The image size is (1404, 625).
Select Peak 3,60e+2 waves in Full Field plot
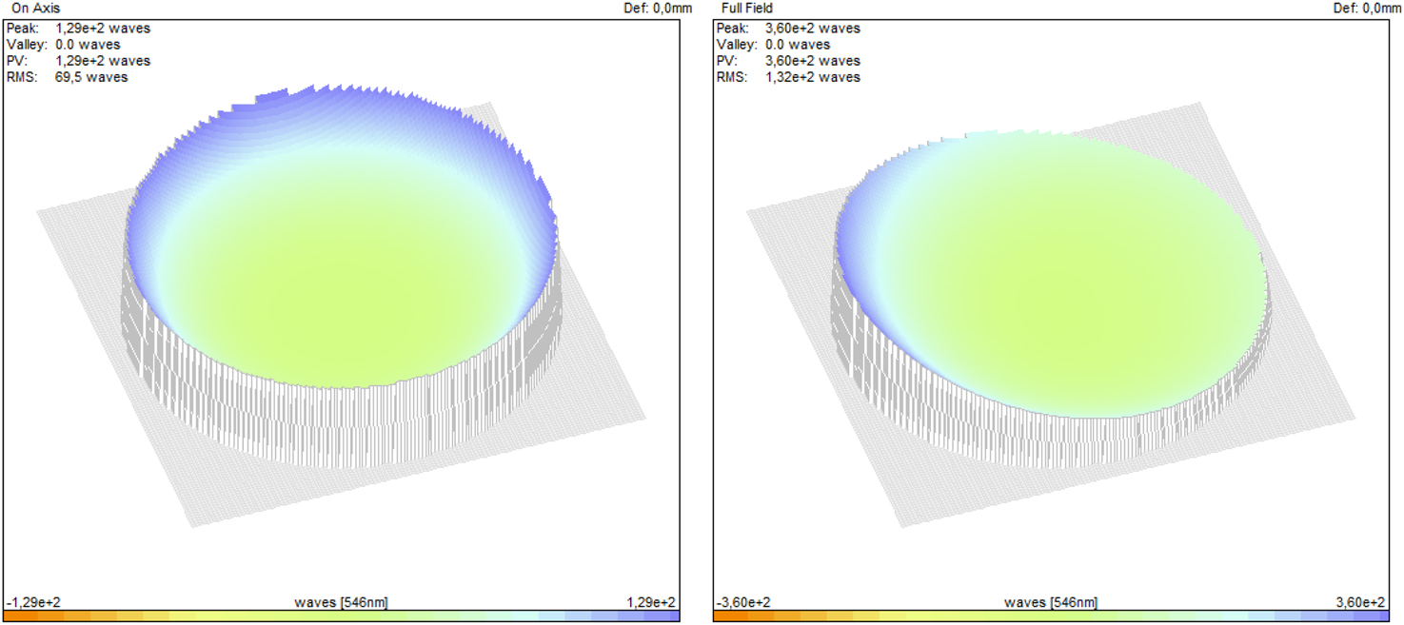click(788, 29)
